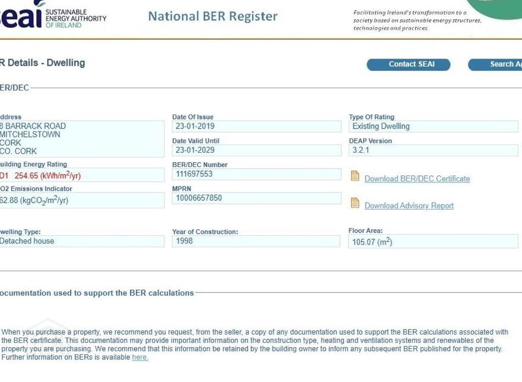Open document icon beside Download Advisory Report
This screenshot has height=382, width=522.
pyautogui.click(x=355, y=203)
